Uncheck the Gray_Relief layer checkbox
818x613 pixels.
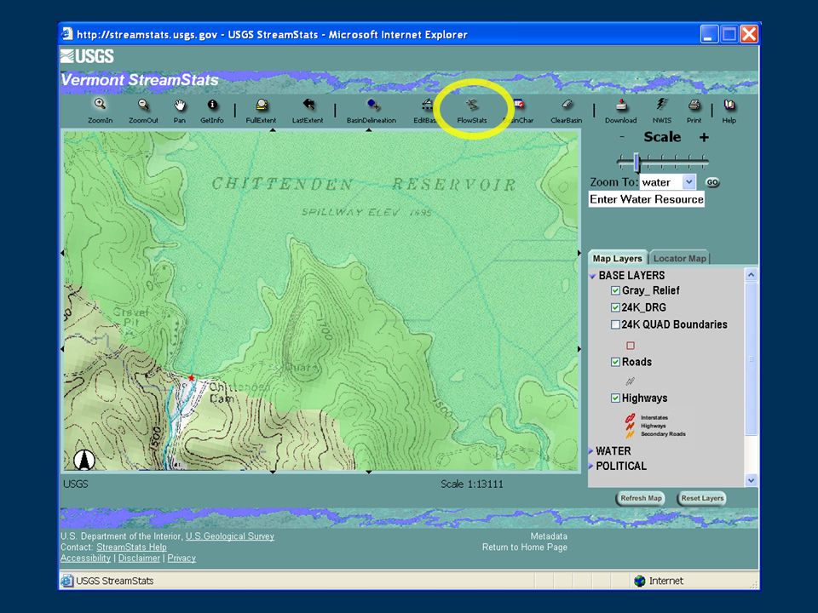tap(615, 291)
